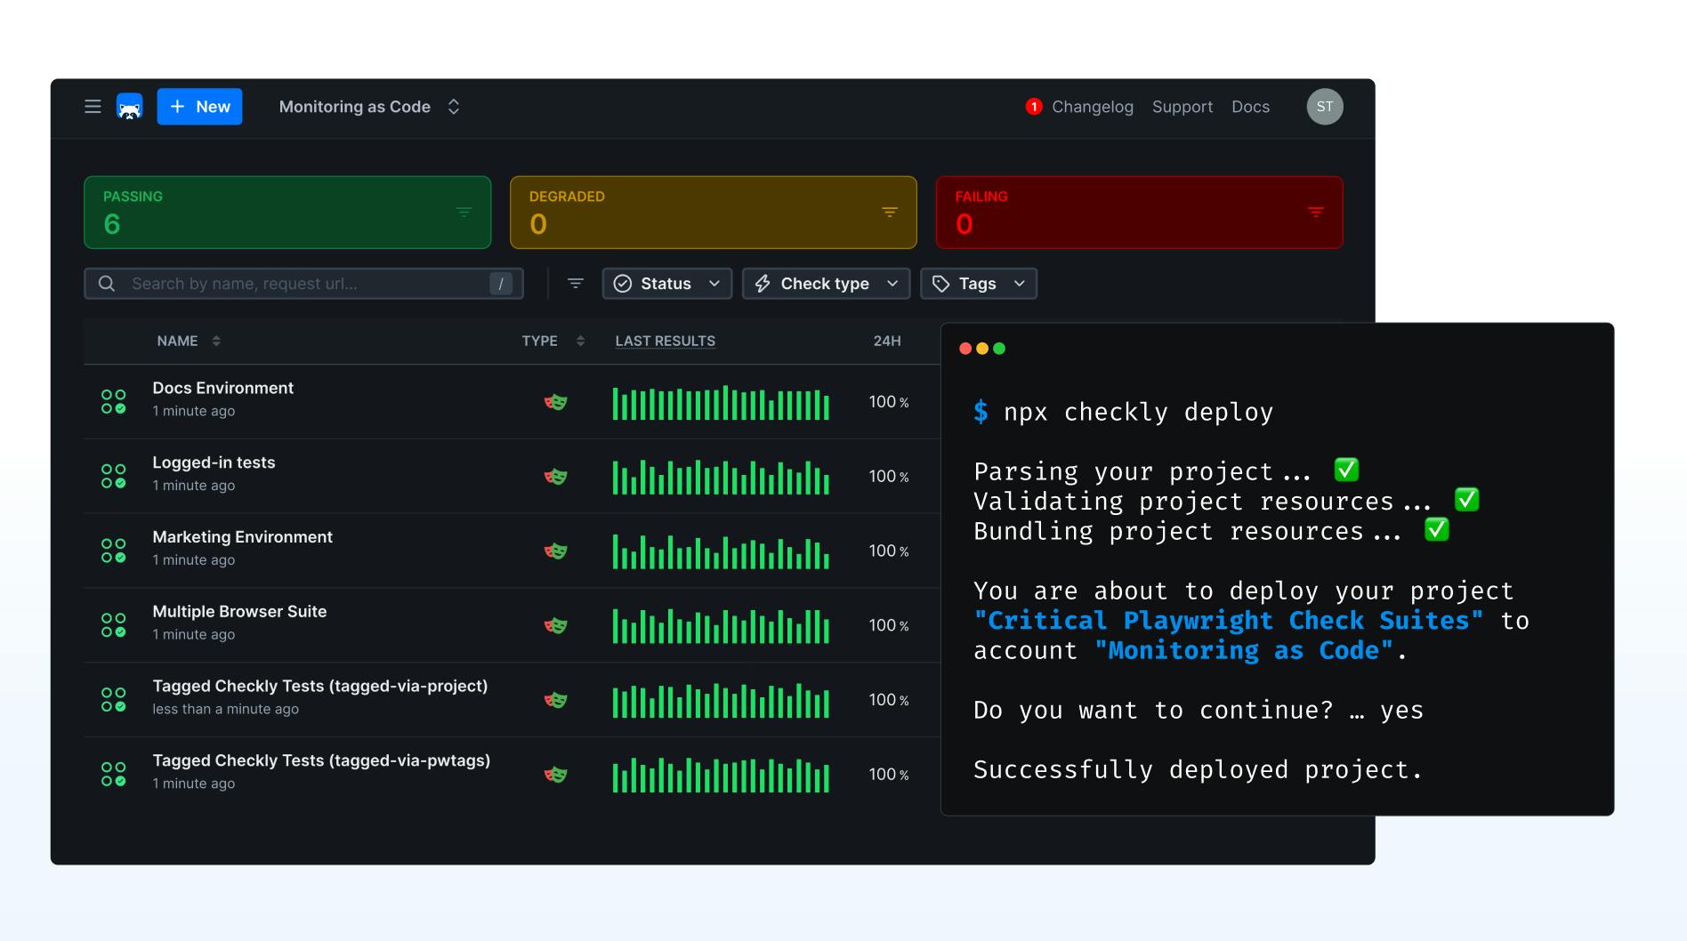Click the Playwright type icon for Multiple Browser Suite

point(555,625)
